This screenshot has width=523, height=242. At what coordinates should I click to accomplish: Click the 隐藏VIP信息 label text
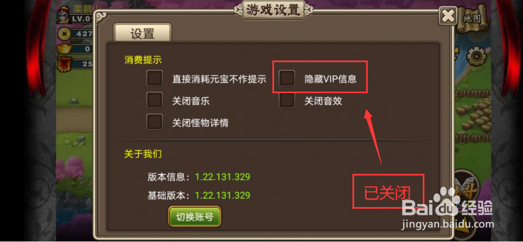[331, 79]
